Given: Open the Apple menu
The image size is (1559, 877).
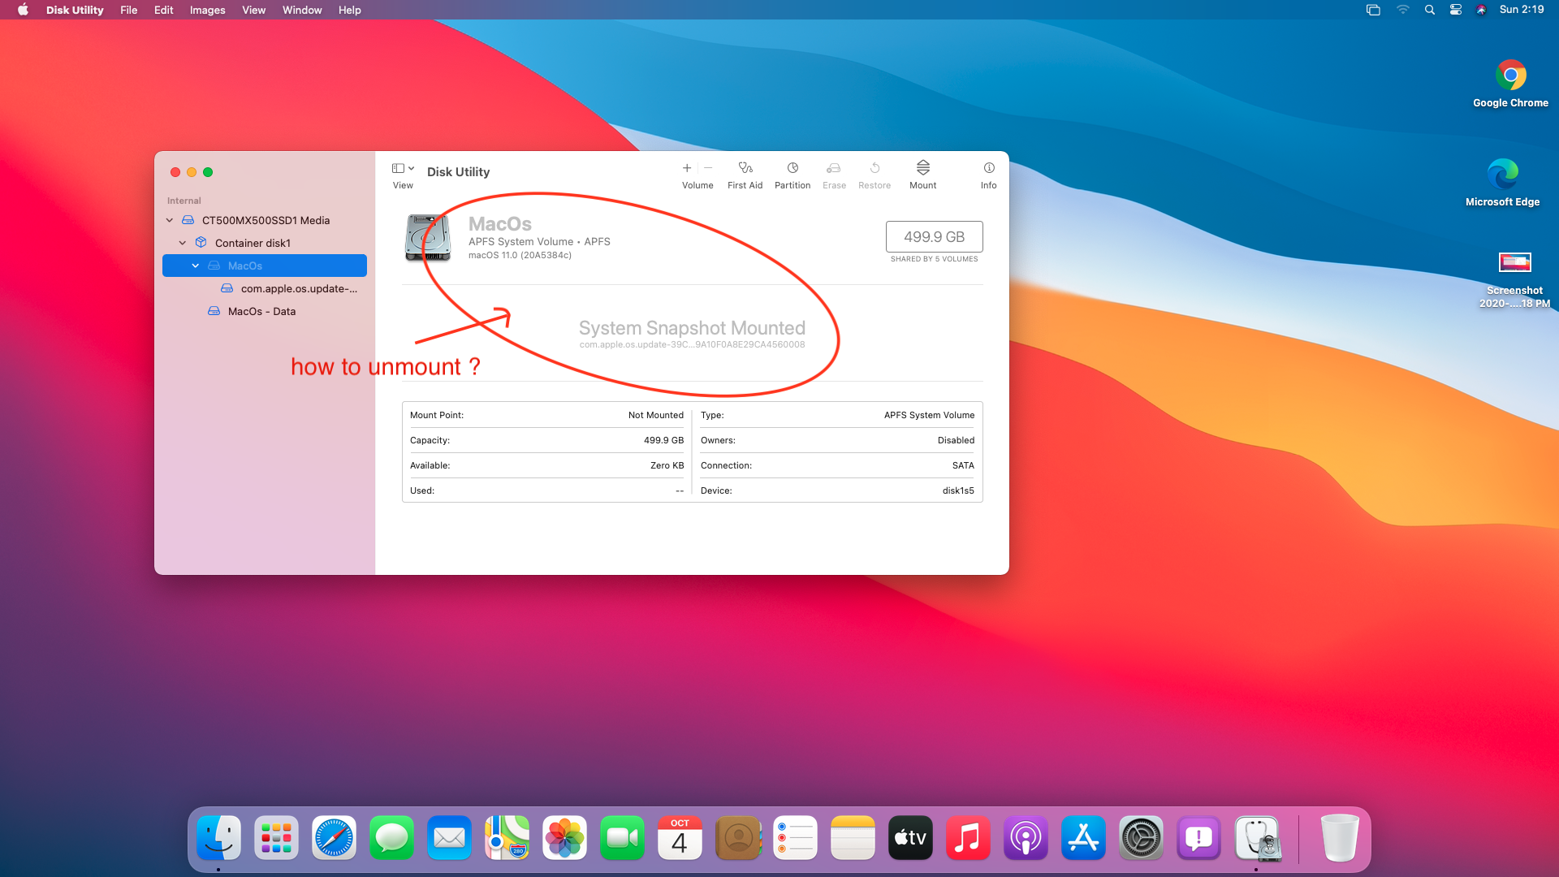Looking at the screenshot, I should point(23,10).
